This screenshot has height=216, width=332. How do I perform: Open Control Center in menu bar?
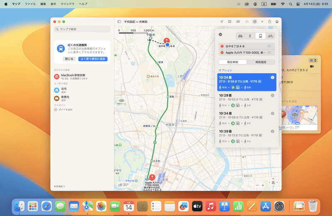pos(298,4)
